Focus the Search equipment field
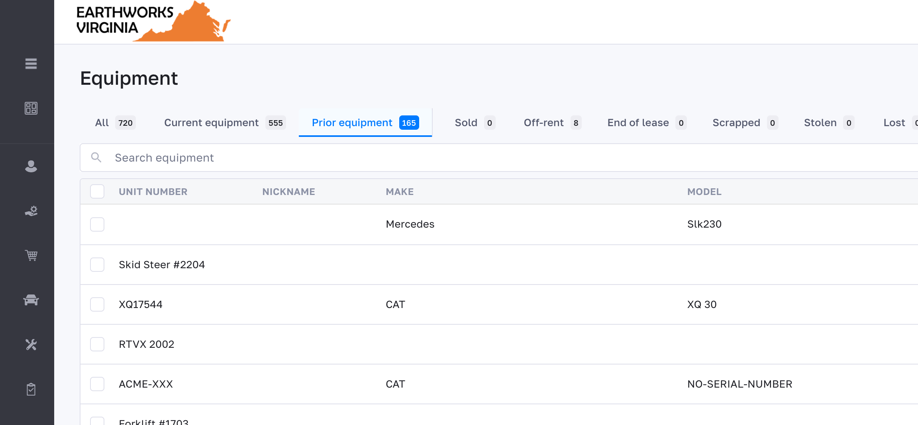 [x=478, y=158]
